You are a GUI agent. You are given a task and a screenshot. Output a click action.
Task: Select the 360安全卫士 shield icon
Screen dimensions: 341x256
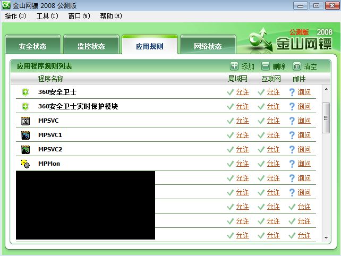pos(25,92)
